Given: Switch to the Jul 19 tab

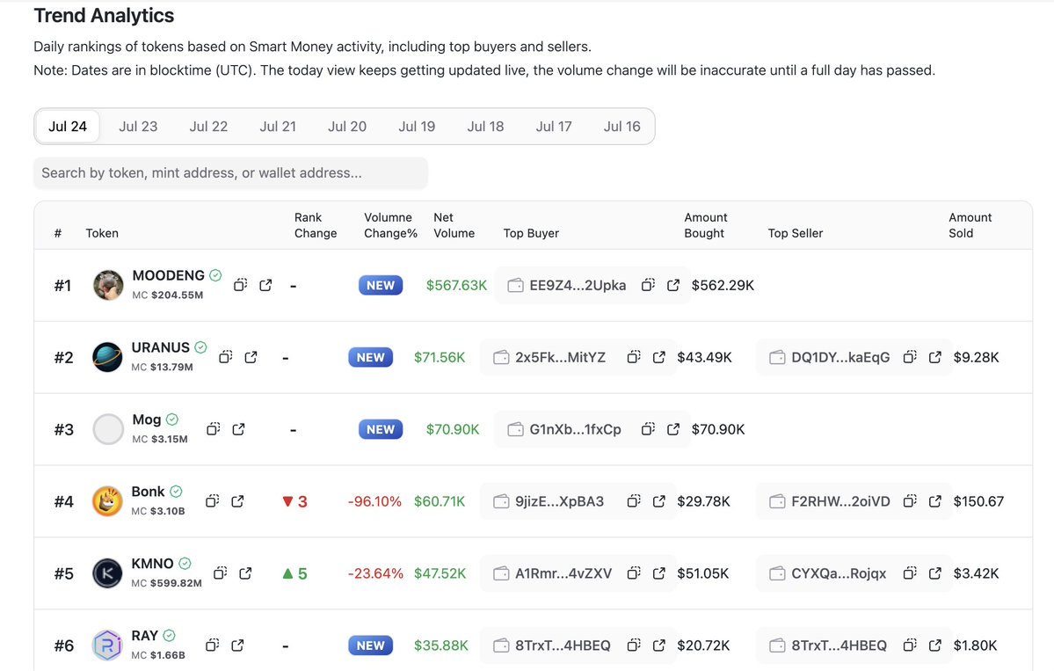Looking at the screenshot, I should point(417,127).
